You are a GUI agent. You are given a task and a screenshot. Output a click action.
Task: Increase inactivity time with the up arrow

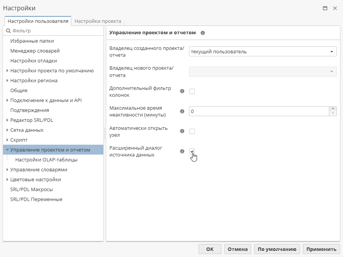click(333, 109)
